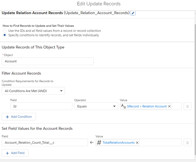
Task: Click the text type icon on Relation Account
Action: 123,106
